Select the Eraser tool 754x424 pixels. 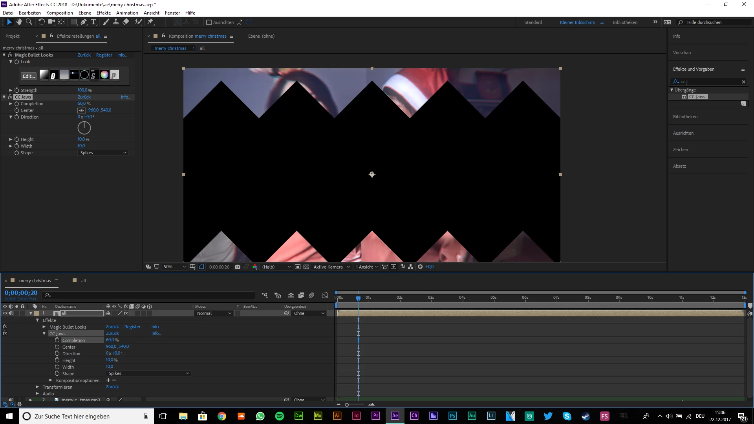(x=126, y=22)
